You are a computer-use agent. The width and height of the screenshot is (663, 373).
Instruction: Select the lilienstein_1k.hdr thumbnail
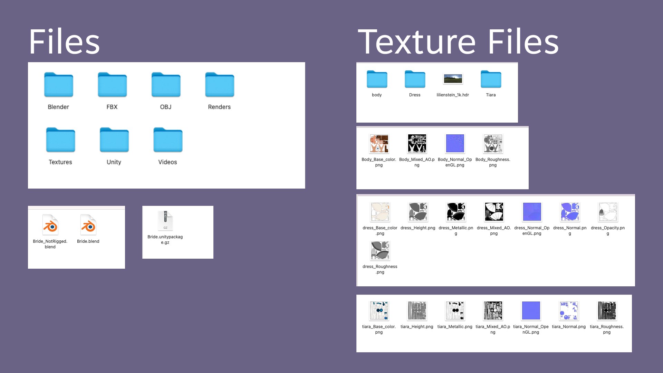[453, 79]
